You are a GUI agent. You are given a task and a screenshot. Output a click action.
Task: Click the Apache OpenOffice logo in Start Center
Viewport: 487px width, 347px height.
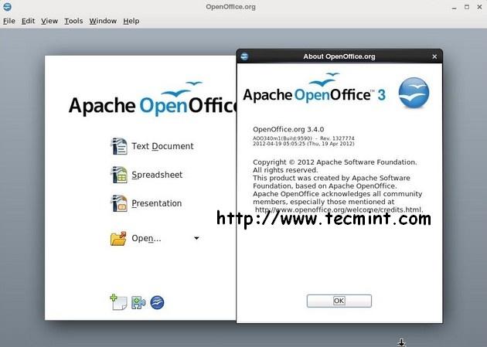(x=152, y=100)
